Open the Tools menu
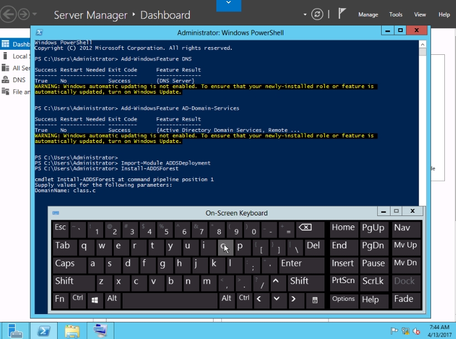The image size is (456, 339). [x=396, y=15]
